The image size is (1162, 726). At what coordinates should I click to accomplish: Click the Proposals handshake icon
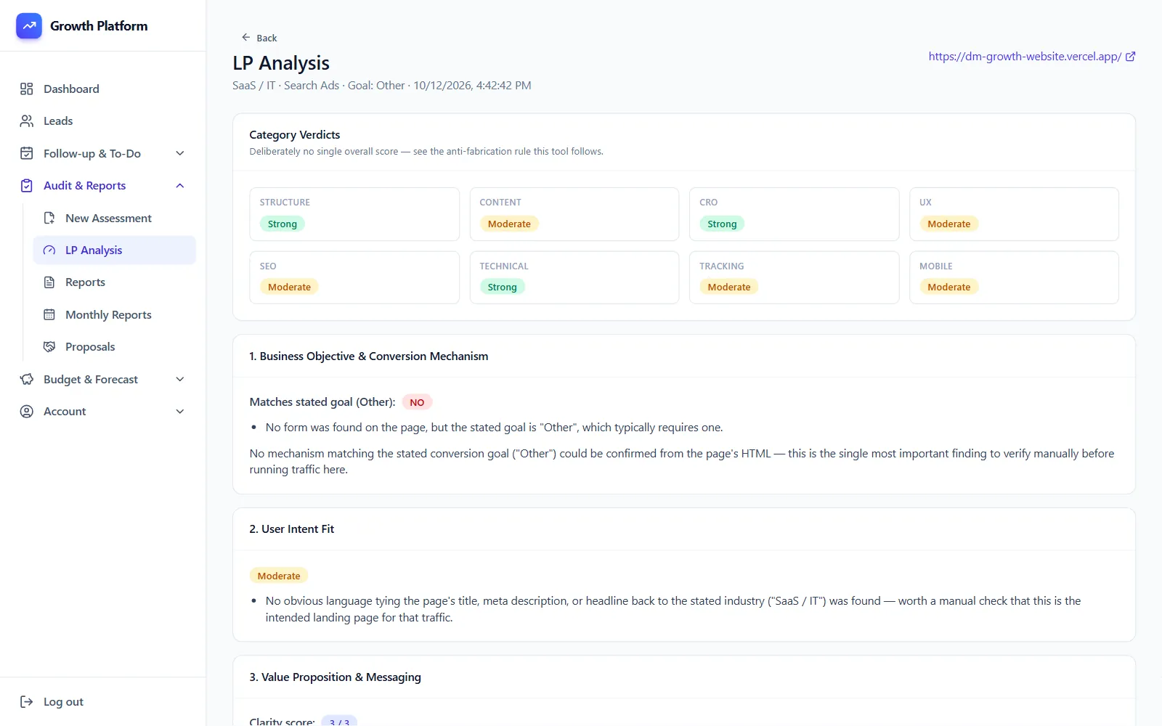point(49,347)
